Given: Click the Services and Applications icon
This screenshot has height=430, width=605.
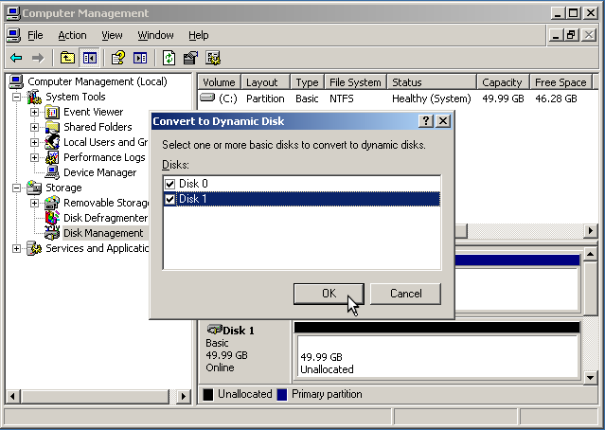Looking at the screenshot, I should [34, 248].
